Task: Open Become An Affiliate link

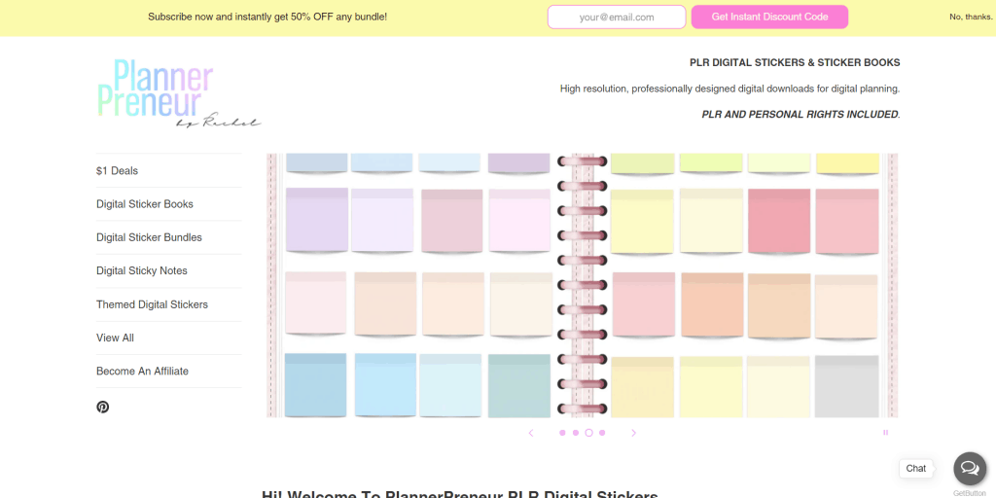Action: [142, 371]
